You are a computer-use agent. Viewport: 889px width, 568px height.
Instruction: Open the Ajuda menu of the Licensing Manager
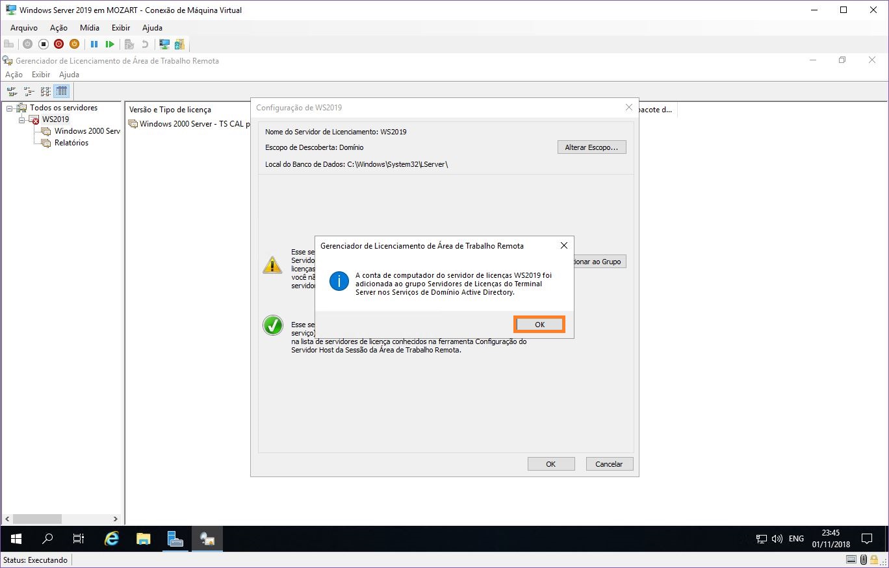[x=69, y=75]
